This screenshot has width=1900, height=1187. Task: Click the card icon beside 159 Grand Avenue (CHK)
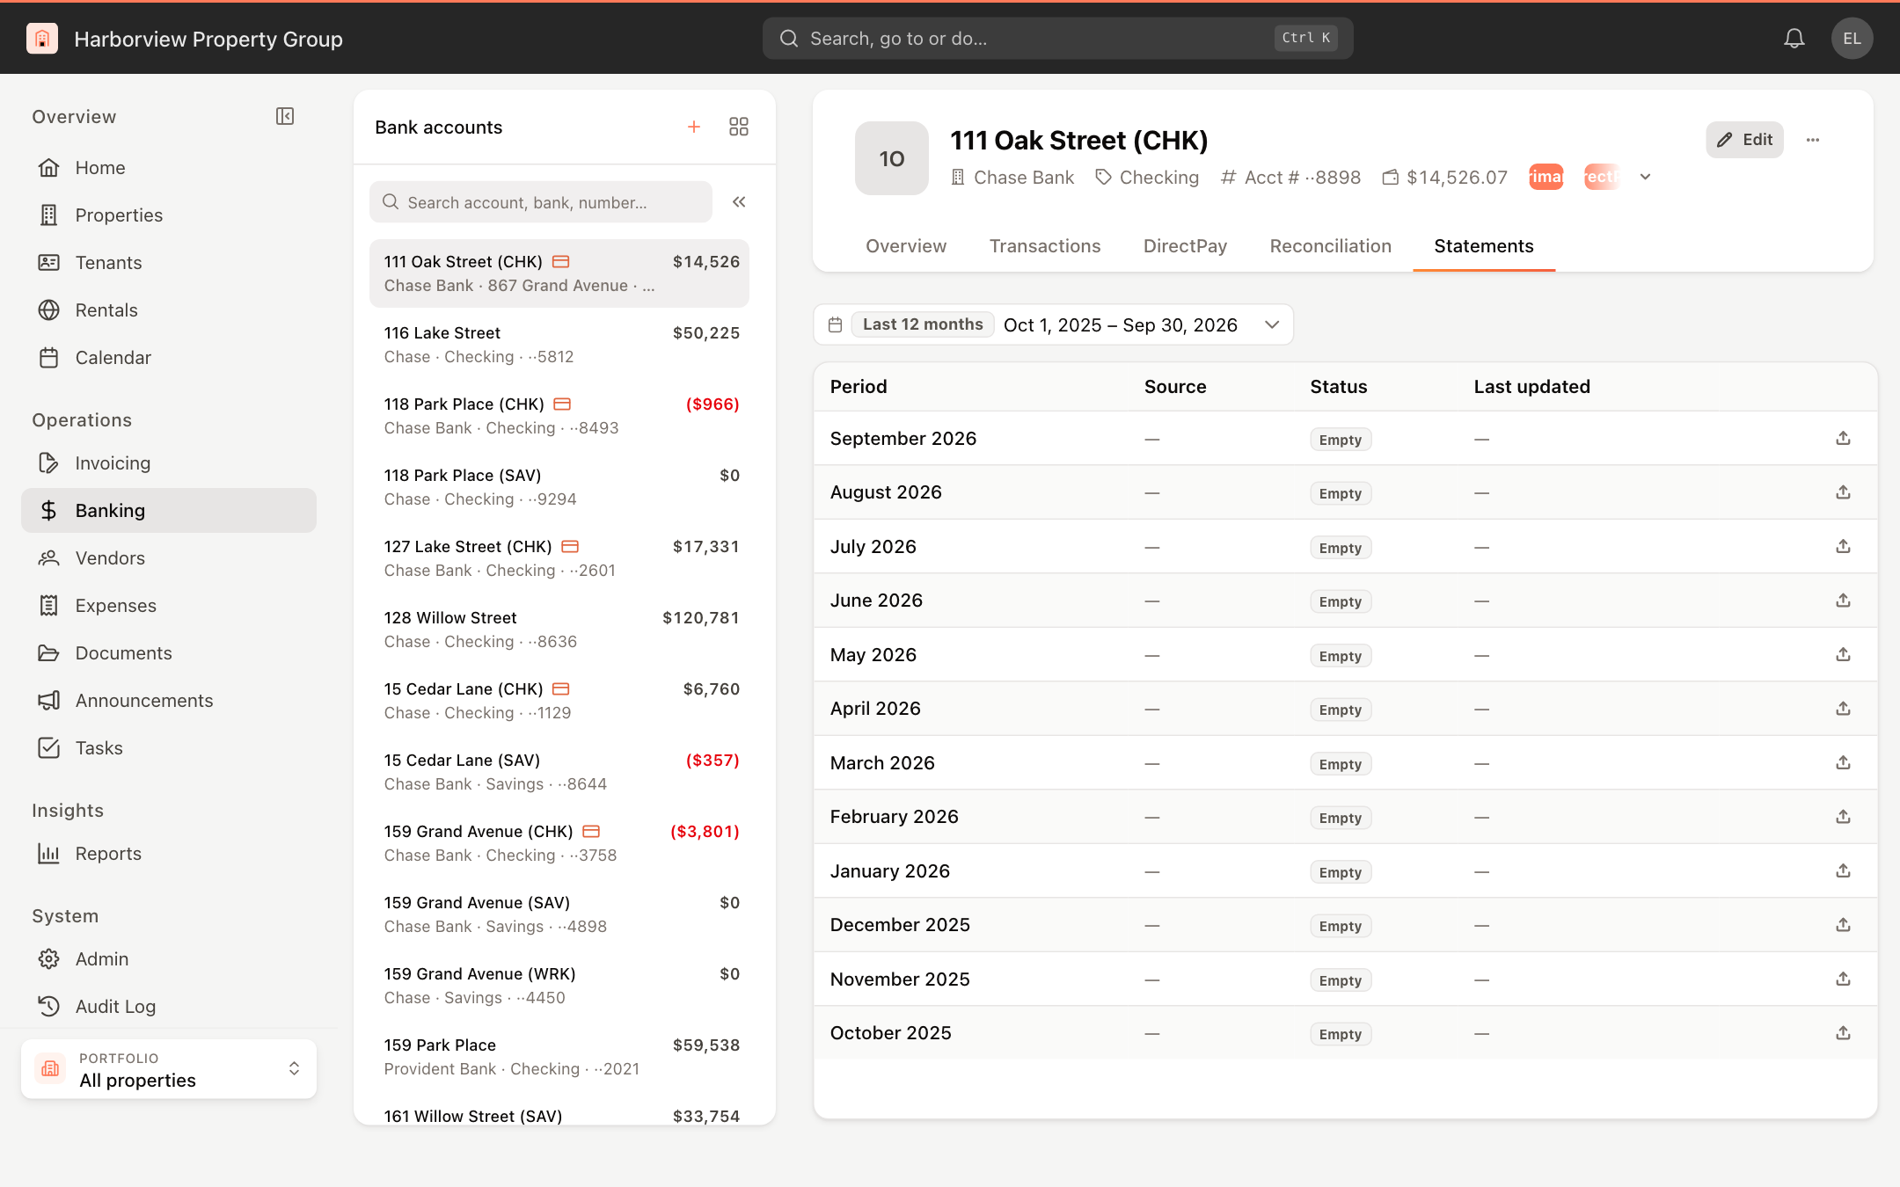591,832
